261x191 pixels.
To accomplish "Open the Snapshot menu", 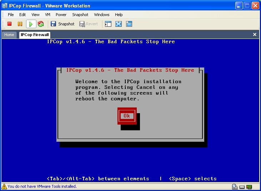I will click(x=80, y=15).
